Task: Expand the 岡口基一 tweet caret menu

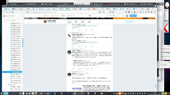Action: click(x=111, y=73)
